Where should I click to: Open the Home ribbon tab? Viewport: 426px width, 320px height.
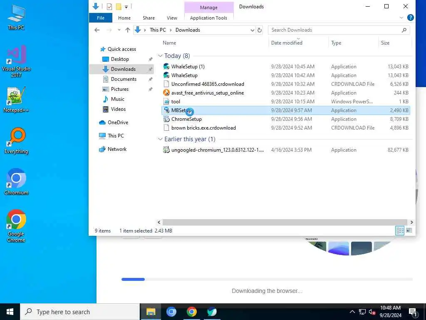[x=124, y=18]
